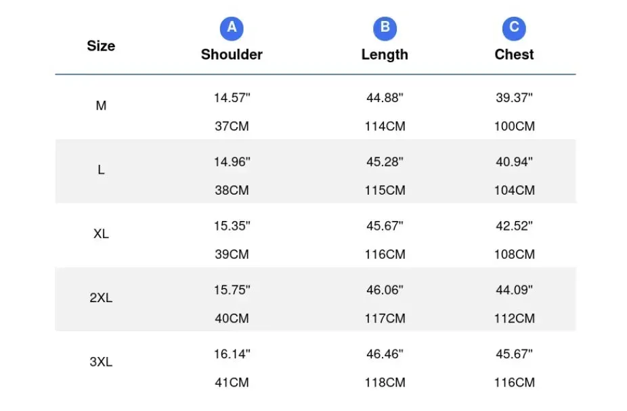Click the blue C circle icon
627x411 pixels.
[x=514, y=29]
